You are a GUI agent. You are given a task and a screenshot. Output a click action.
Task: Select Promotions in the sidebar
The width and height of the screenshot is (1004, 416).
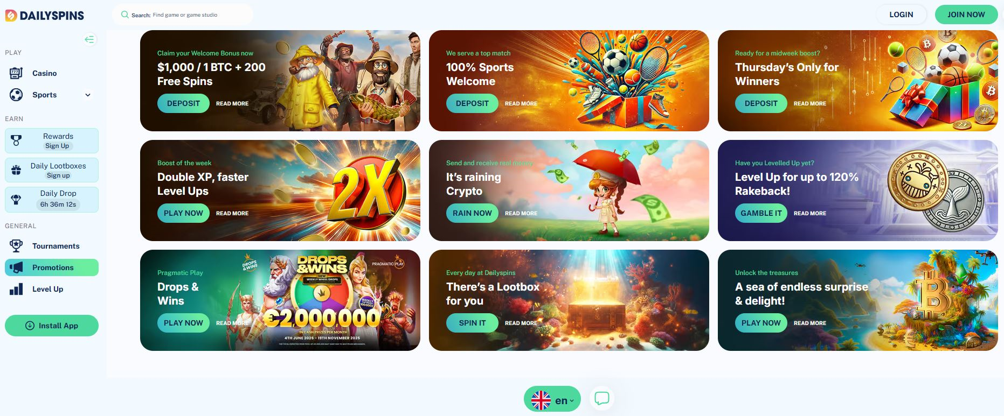(x=52, y=267)
